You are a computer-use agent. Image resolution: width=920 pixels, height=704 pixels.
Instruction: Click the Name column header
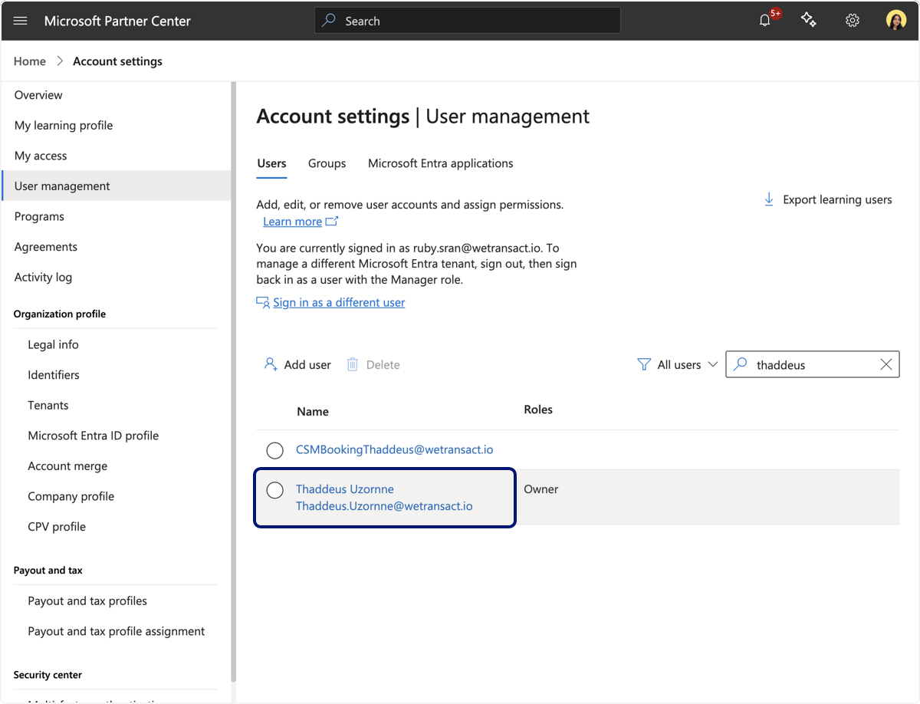(x=313, y=412)
